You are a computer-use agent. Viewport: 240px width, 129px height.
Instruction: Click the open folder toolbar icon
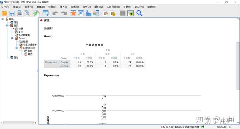[x=4, y=13]
